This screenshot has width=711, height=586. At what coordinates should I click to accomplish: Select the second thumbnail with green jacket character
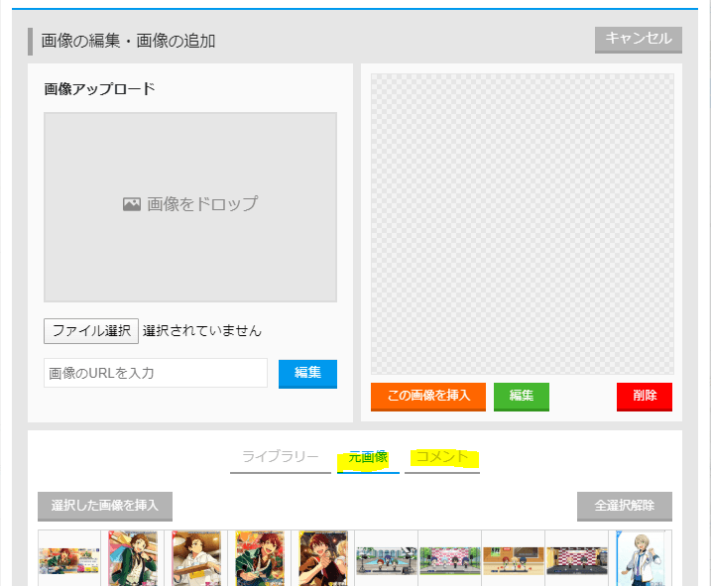tap(133, 560)
